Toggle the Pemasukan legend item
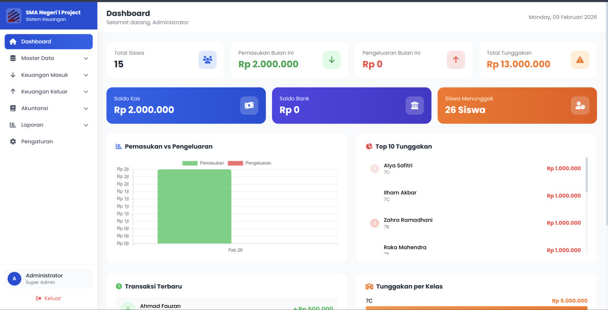608x310 pixels. click(x=203, y=163)
